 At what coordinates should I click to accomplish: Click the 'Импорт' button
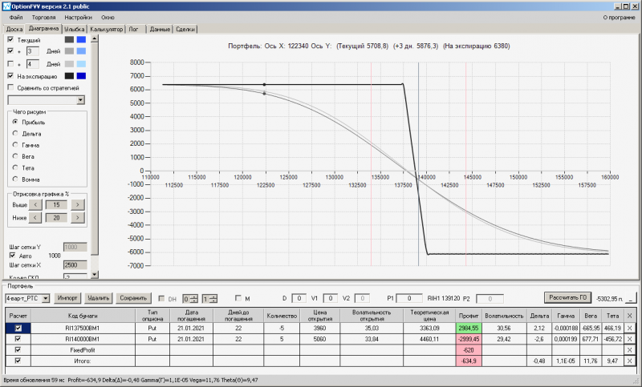pos(67,298)
